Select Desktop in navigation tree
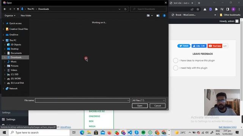Screen dimensions: 243x136 click(x=14, y=49)
